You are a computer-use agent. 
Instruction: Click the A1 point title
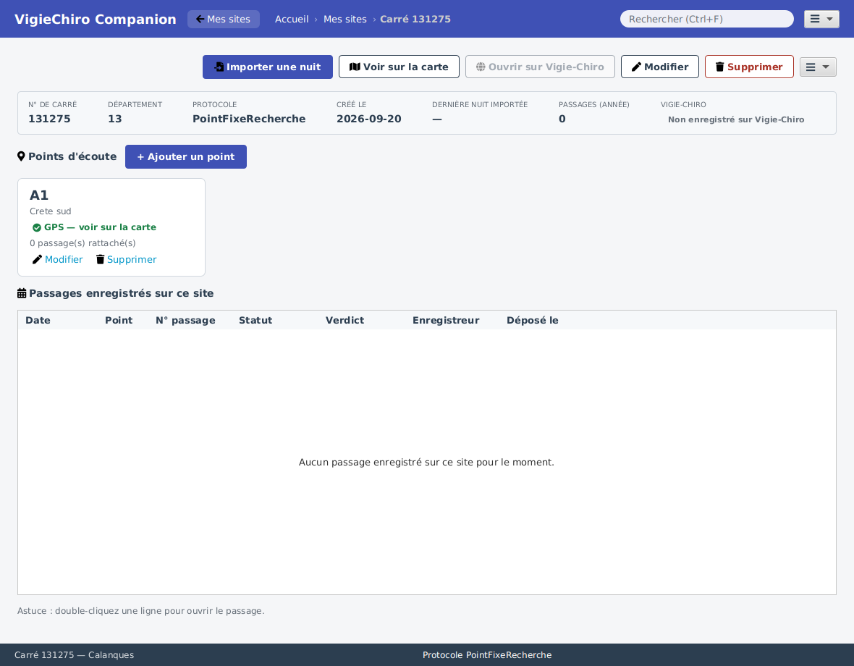[x=38, y=195]
